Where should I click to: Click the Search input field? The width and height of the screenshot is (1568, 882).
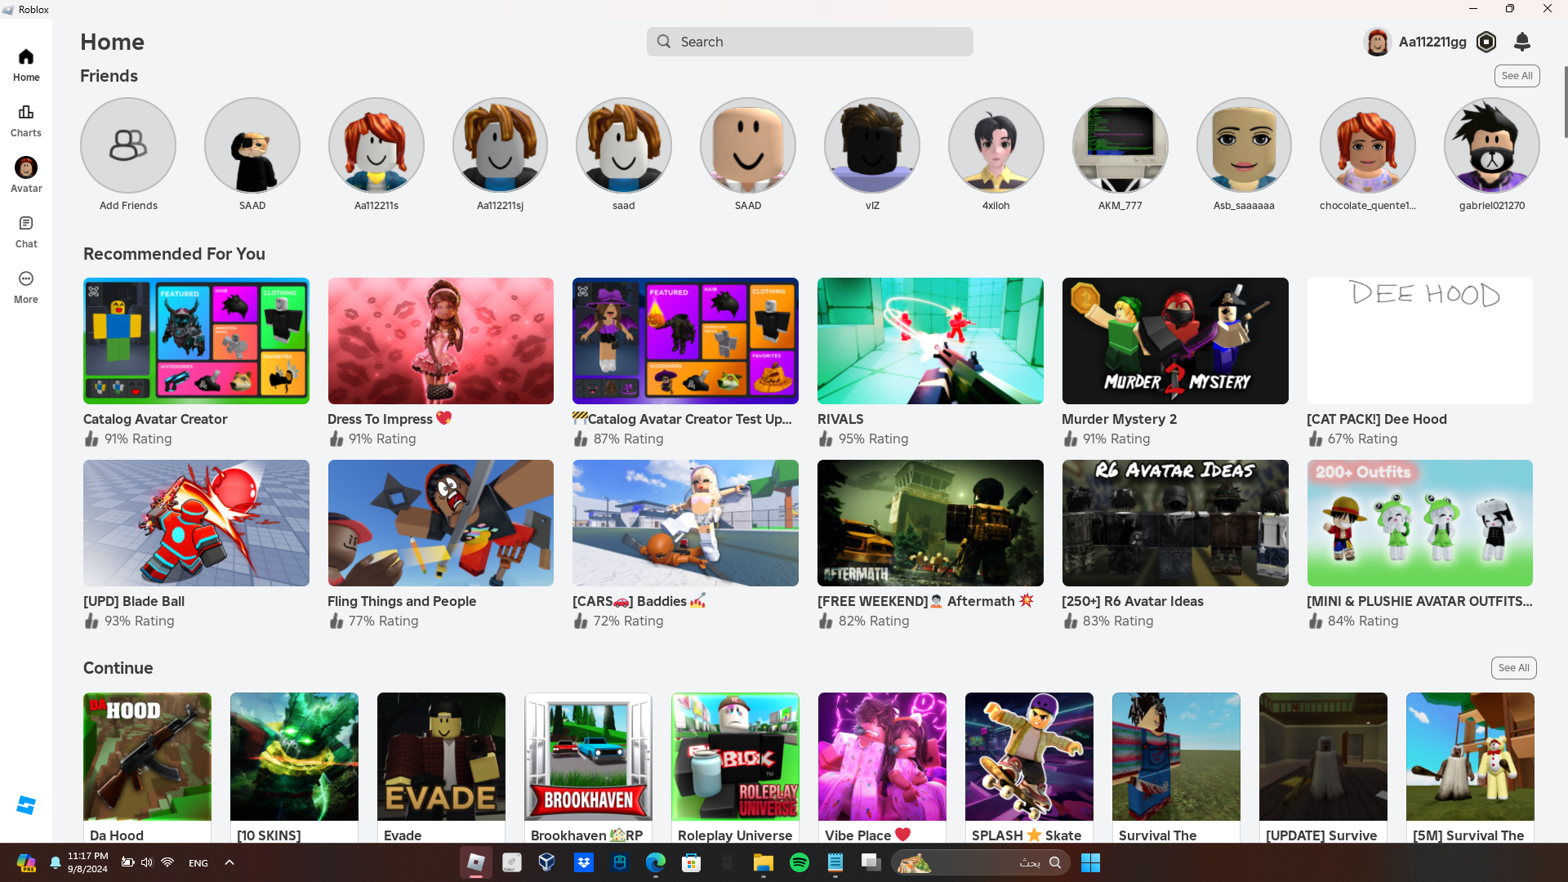click(809, 42)
